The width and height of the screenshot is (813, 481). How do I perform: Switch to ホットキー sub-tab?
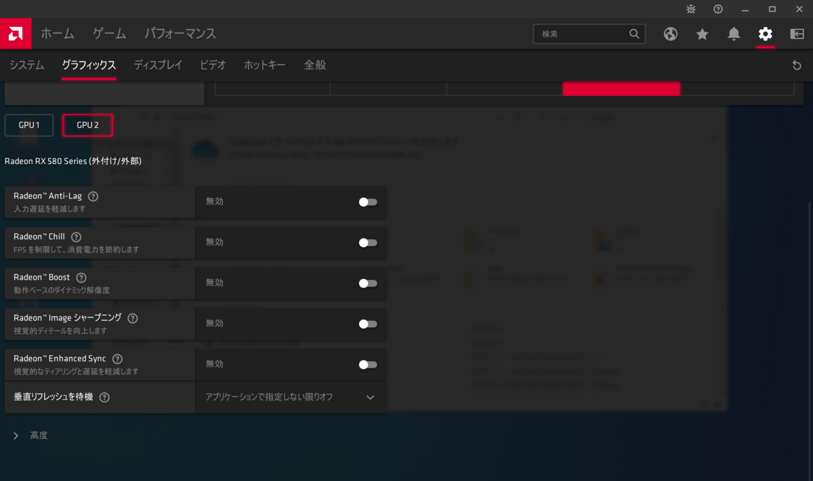click(265, 65)
